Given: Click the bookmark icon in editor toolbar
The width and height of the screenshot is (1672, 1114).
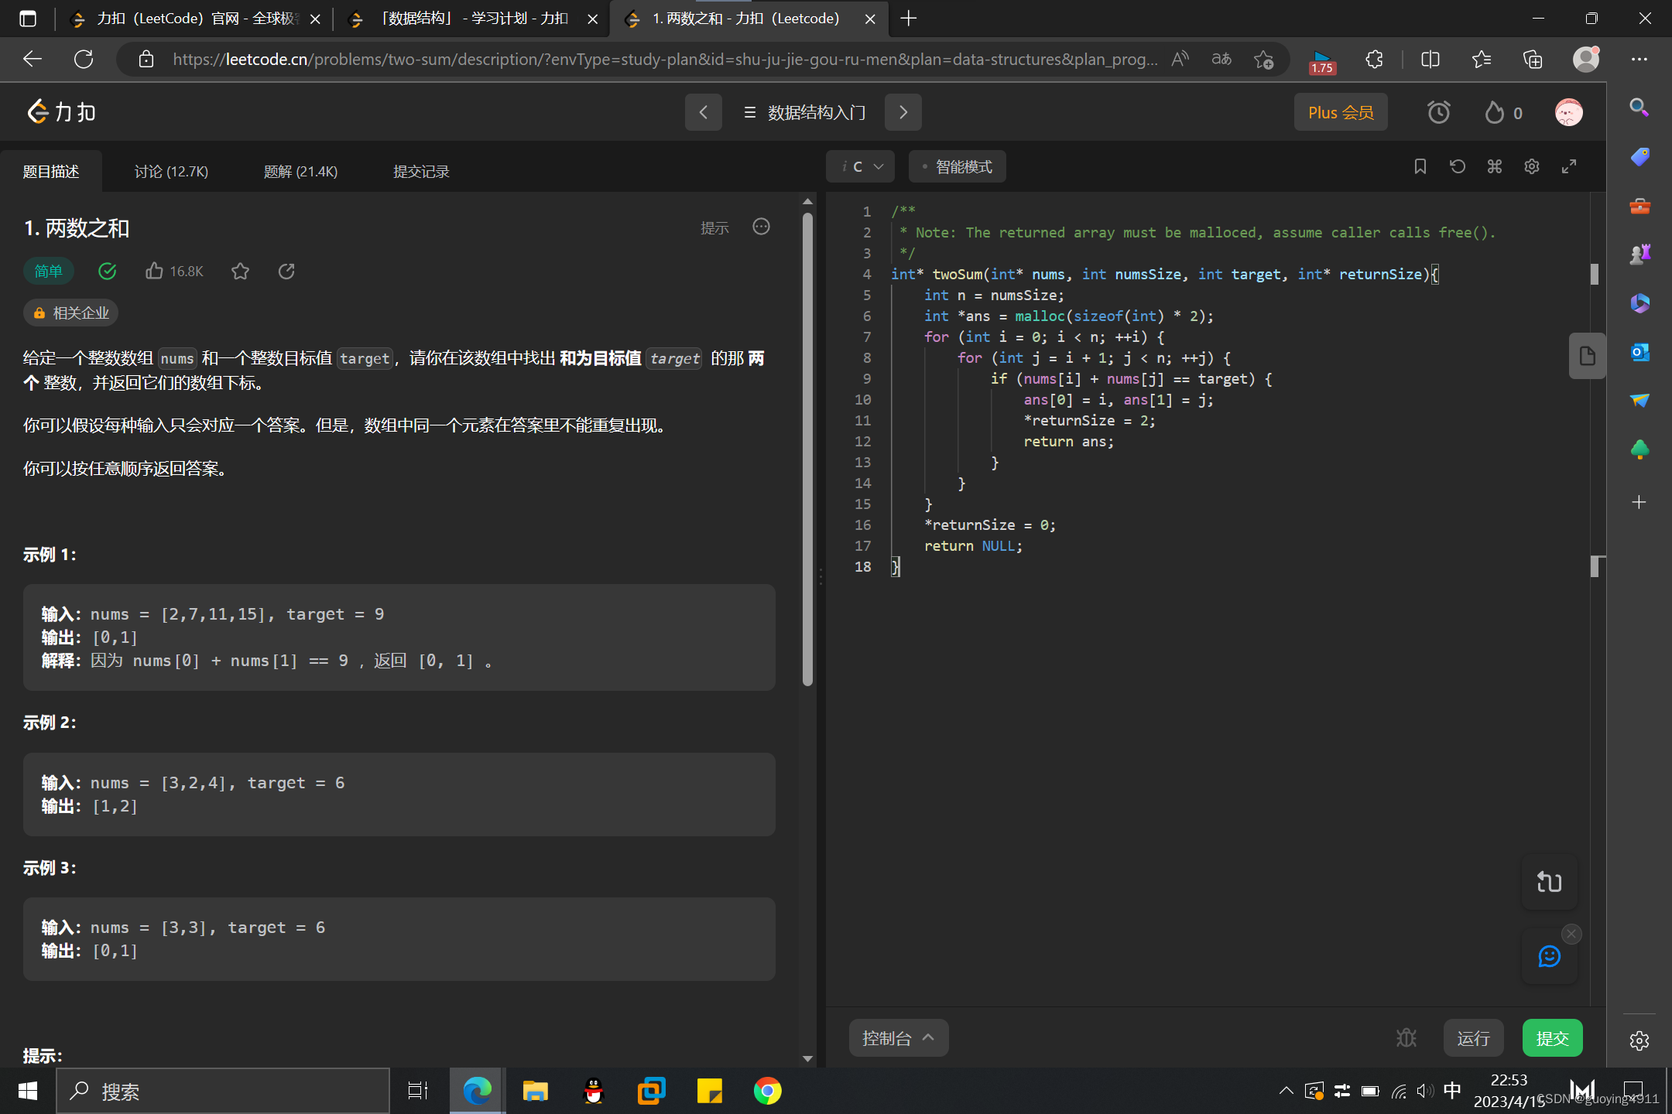Looking at the screenshot, I should [1420, 166].
